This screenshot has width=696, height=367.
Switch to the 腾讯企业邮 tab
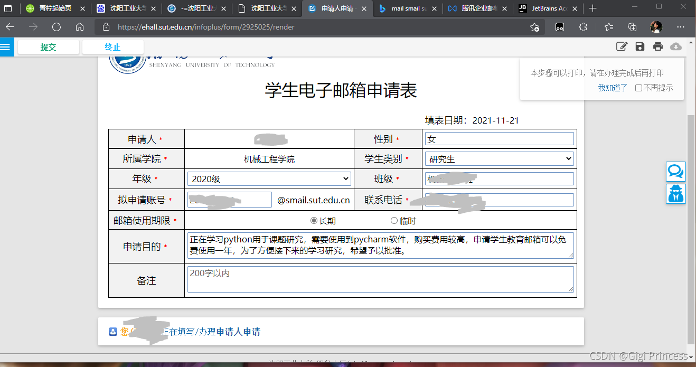pyautogui.click(x=478, y=8)
